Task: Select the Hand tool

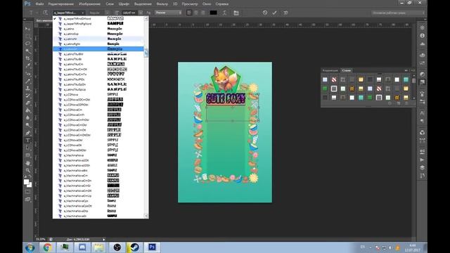Action: pyautogui.click(x=28, y=163)
